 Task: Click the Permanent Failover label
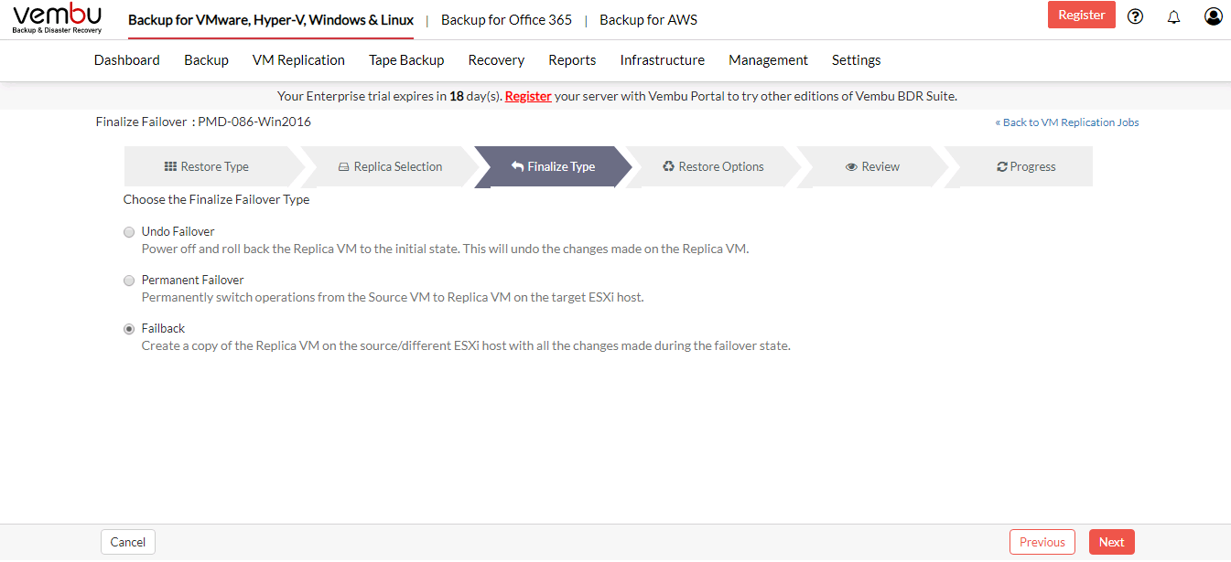tap(193, 281)
